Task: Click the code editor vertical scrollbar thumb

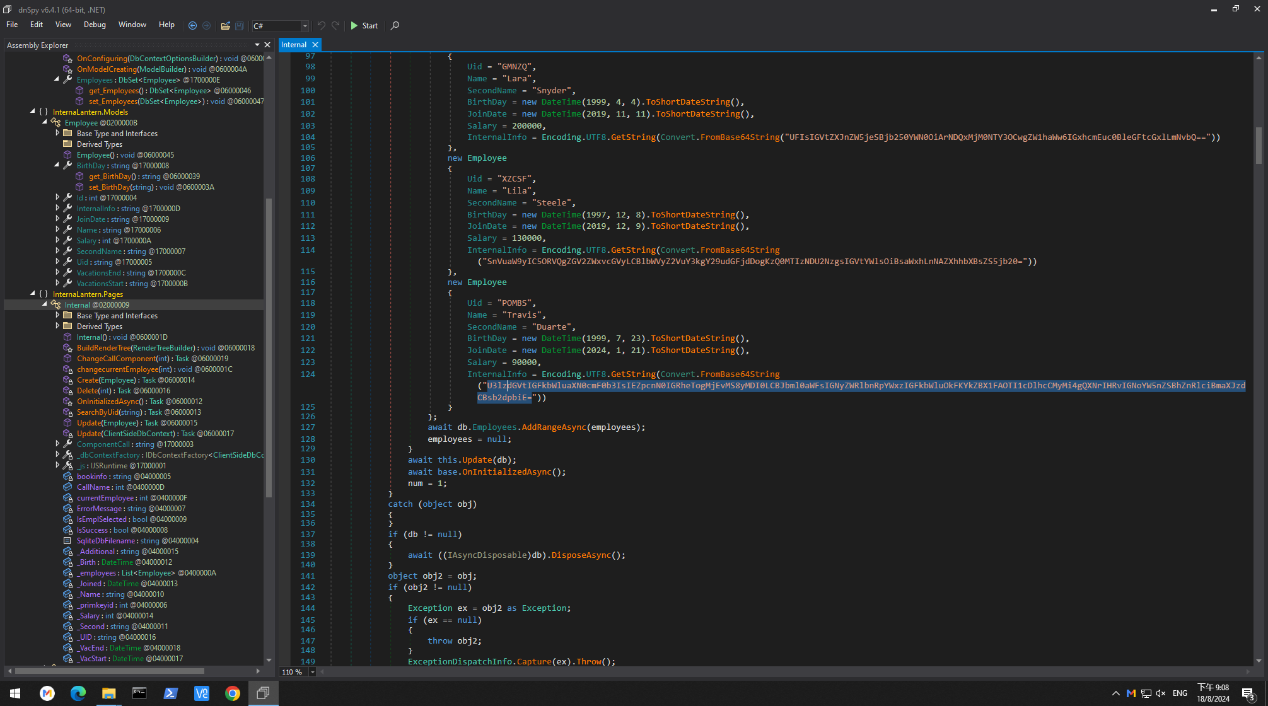Action: tap(1259, 146)
